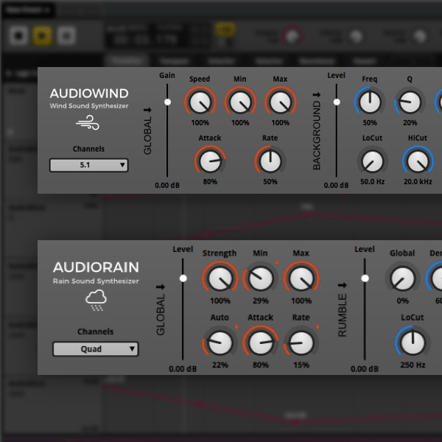Click the 20% value under AudioWind Q
This screenshot has width=442, height=442.
pos(410,122)
